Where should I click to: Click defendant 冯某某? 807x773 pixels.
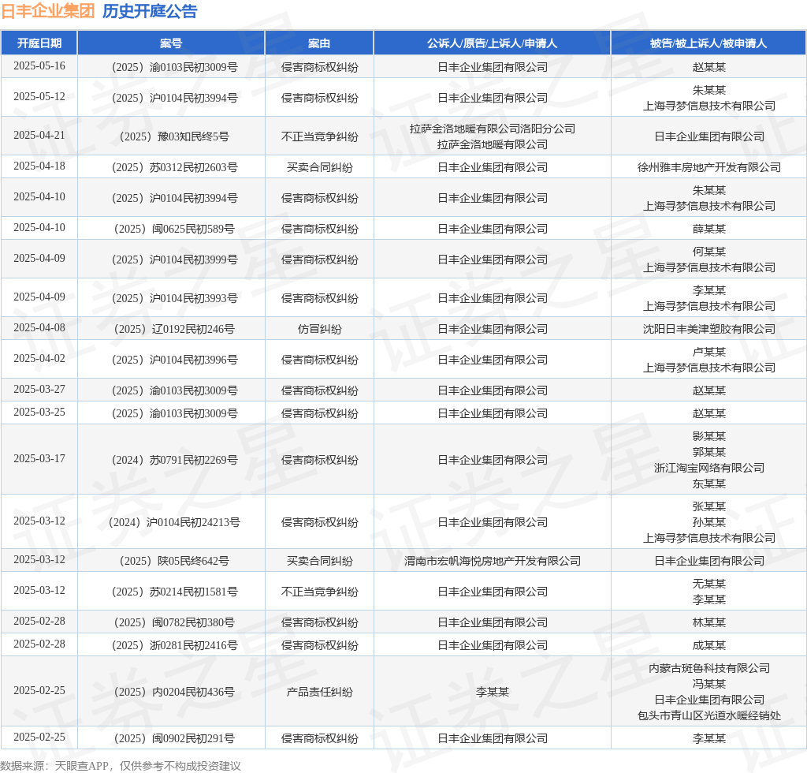708,684
